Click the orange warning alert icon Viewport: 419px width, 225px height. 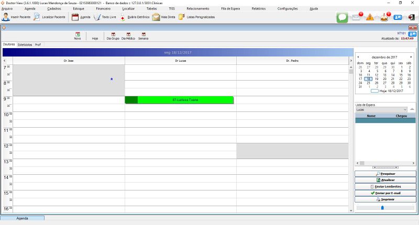(370, 17)
